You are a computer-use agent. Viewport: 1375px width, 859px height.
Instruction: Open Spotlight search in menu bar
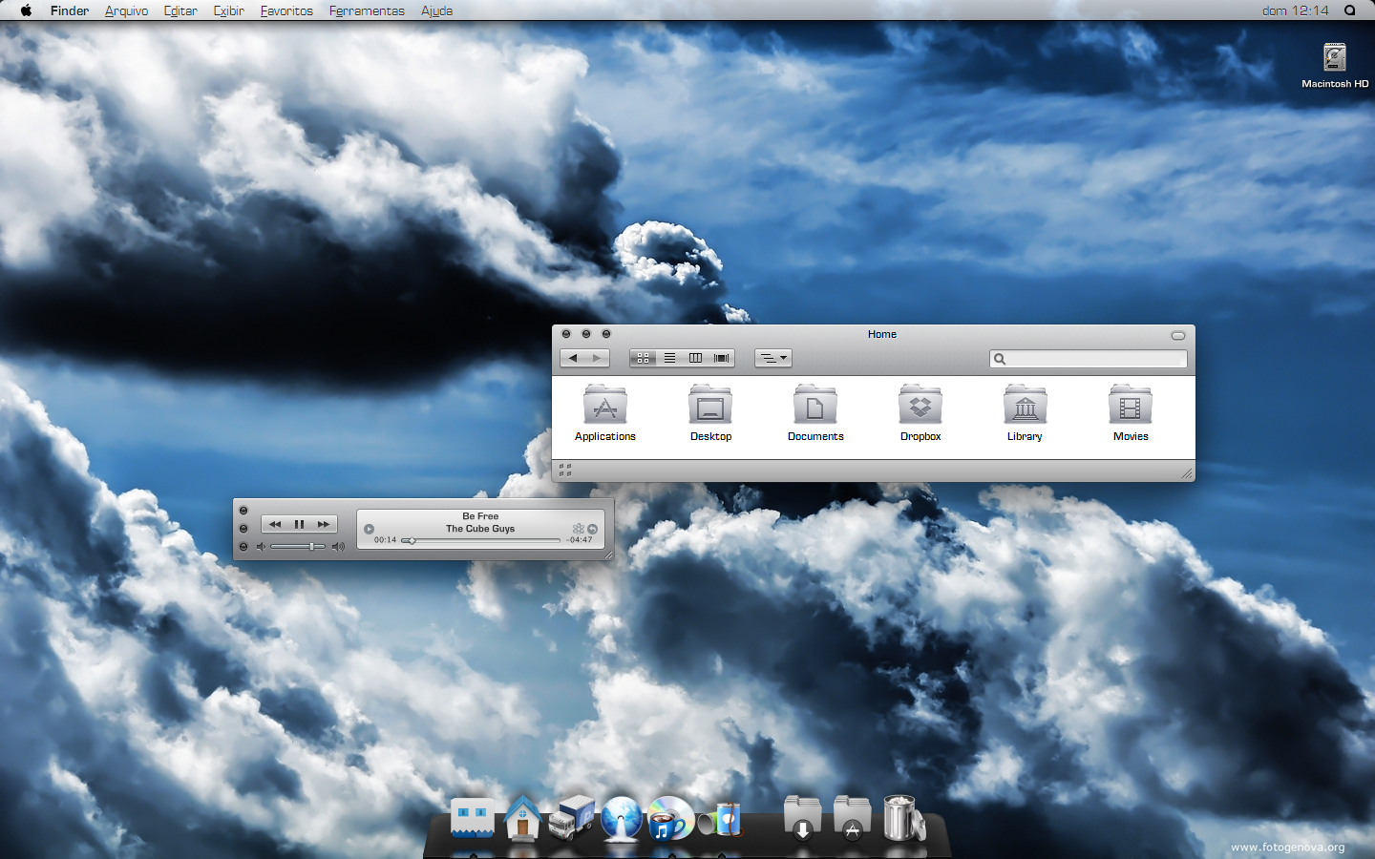(1350, 10)
